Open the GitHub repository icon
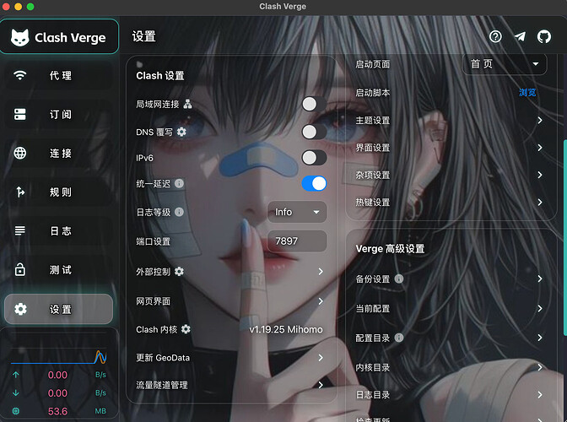 point(544,36)
